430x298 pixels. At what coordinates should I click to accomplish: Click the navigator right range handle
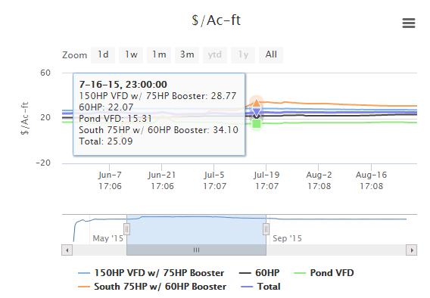tap(266, 229)
